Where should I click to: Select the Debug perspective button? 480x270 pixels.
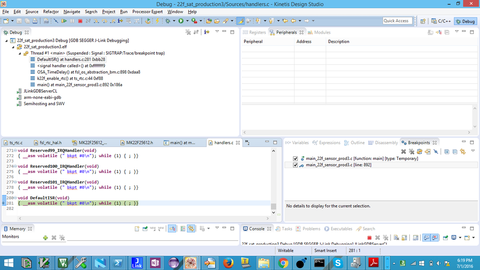(x=465, y=21)
